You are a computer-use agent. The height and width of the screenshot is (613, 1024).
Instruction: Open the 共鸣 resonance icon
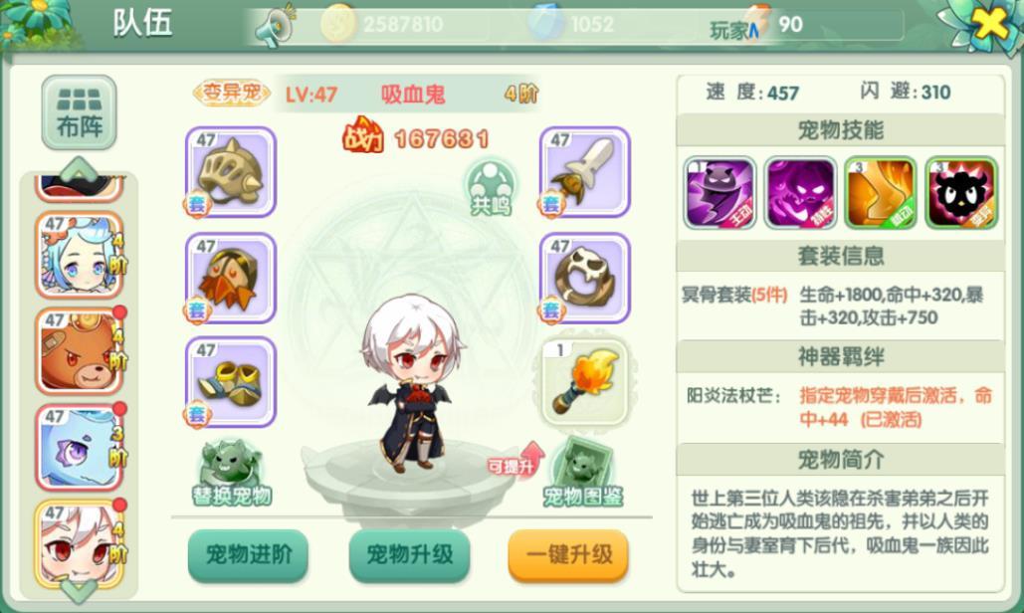click(x=492, y=187)
